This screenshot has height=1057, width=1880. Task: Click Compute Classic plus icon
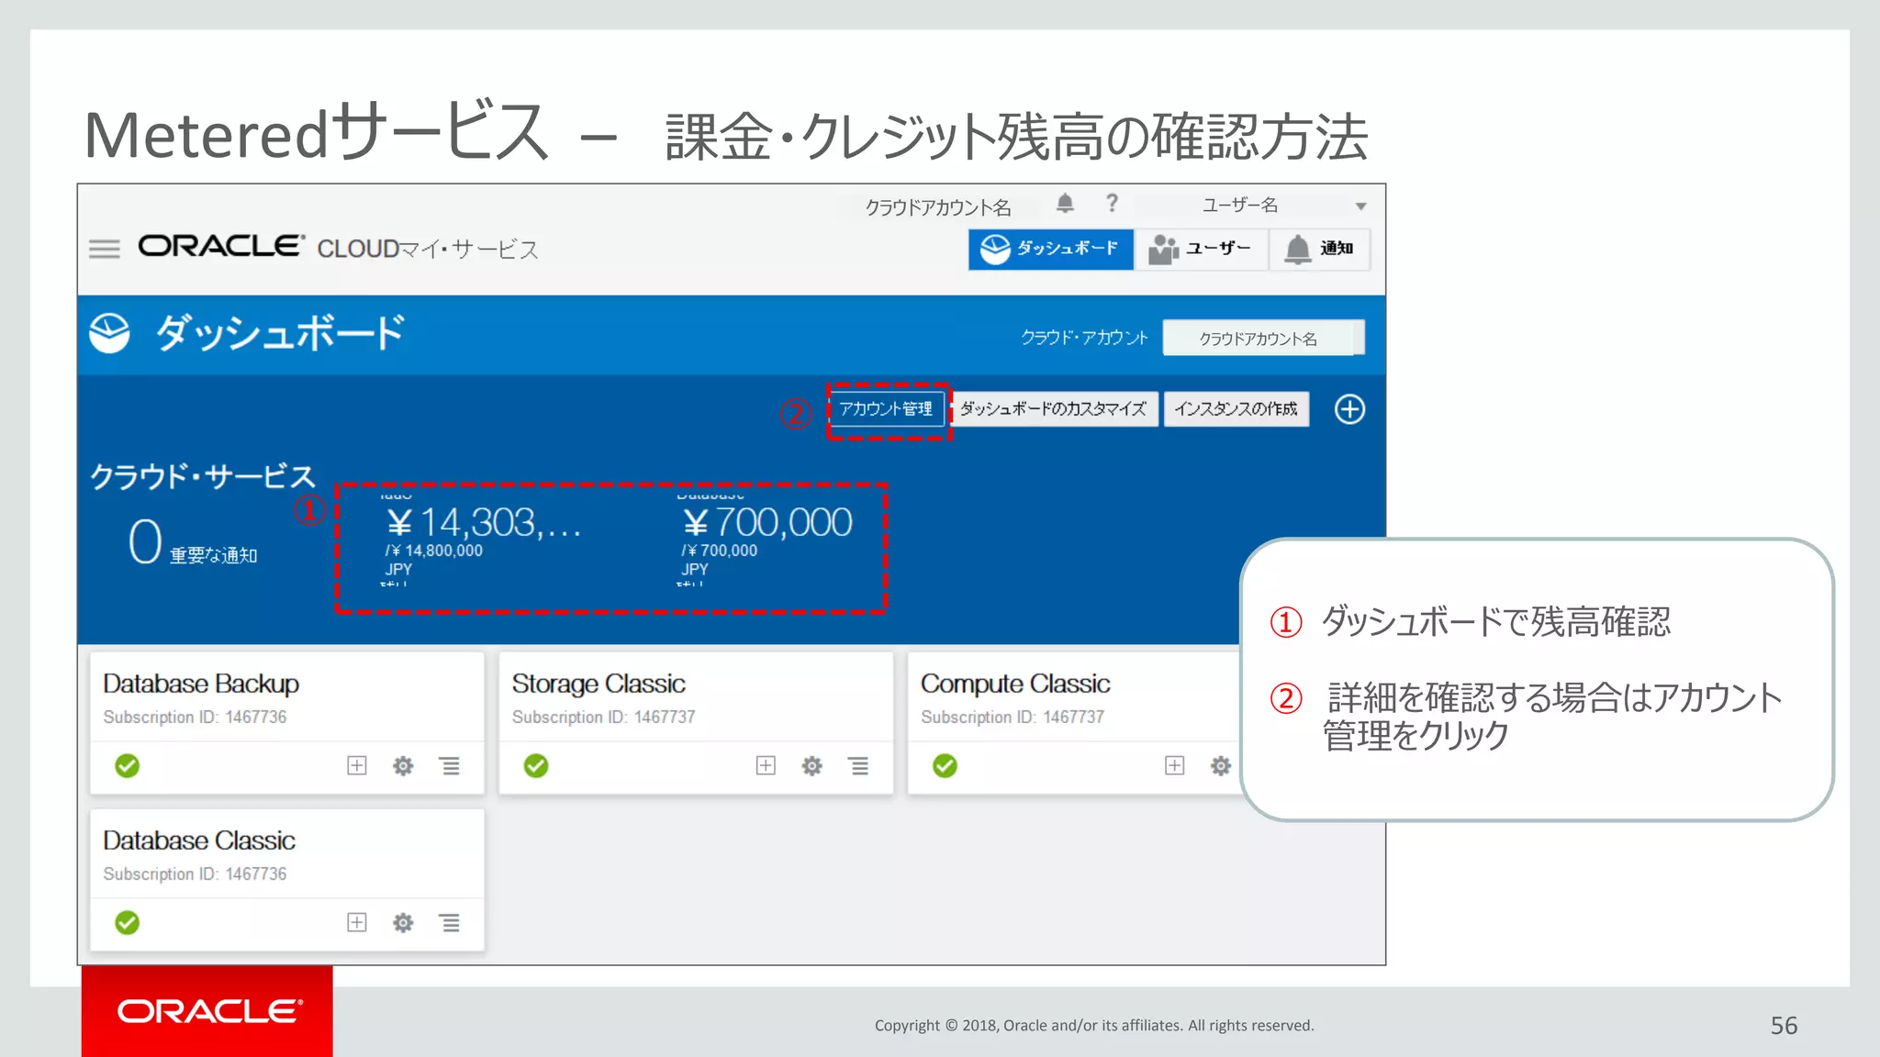click(x=1174, y=765)
